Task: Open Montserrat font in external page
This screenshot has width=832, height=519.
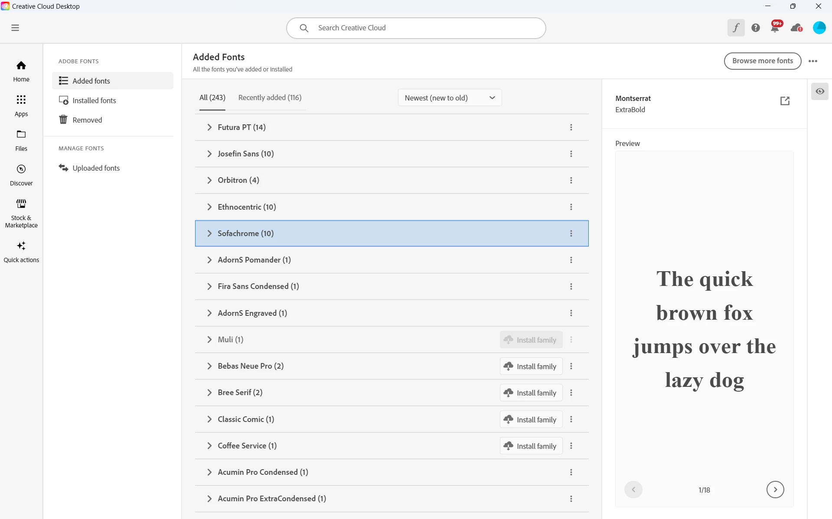Action: click(x=785, y=101)
